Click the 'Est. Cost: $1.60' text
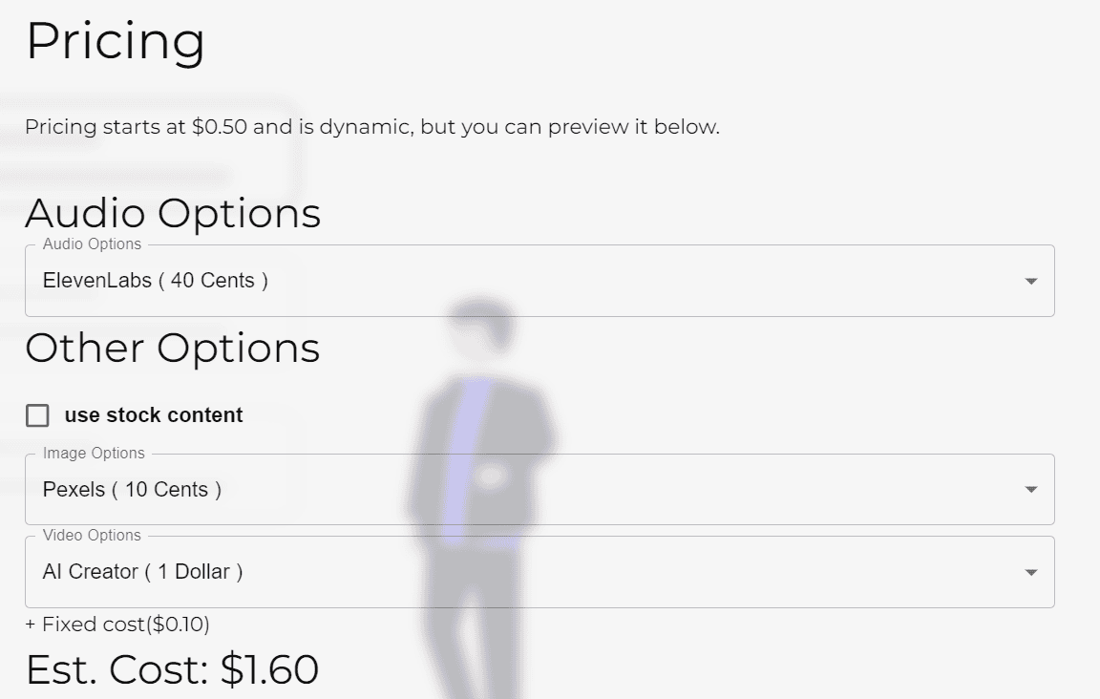Screen dimensions: 1100x699 point(172,669)
